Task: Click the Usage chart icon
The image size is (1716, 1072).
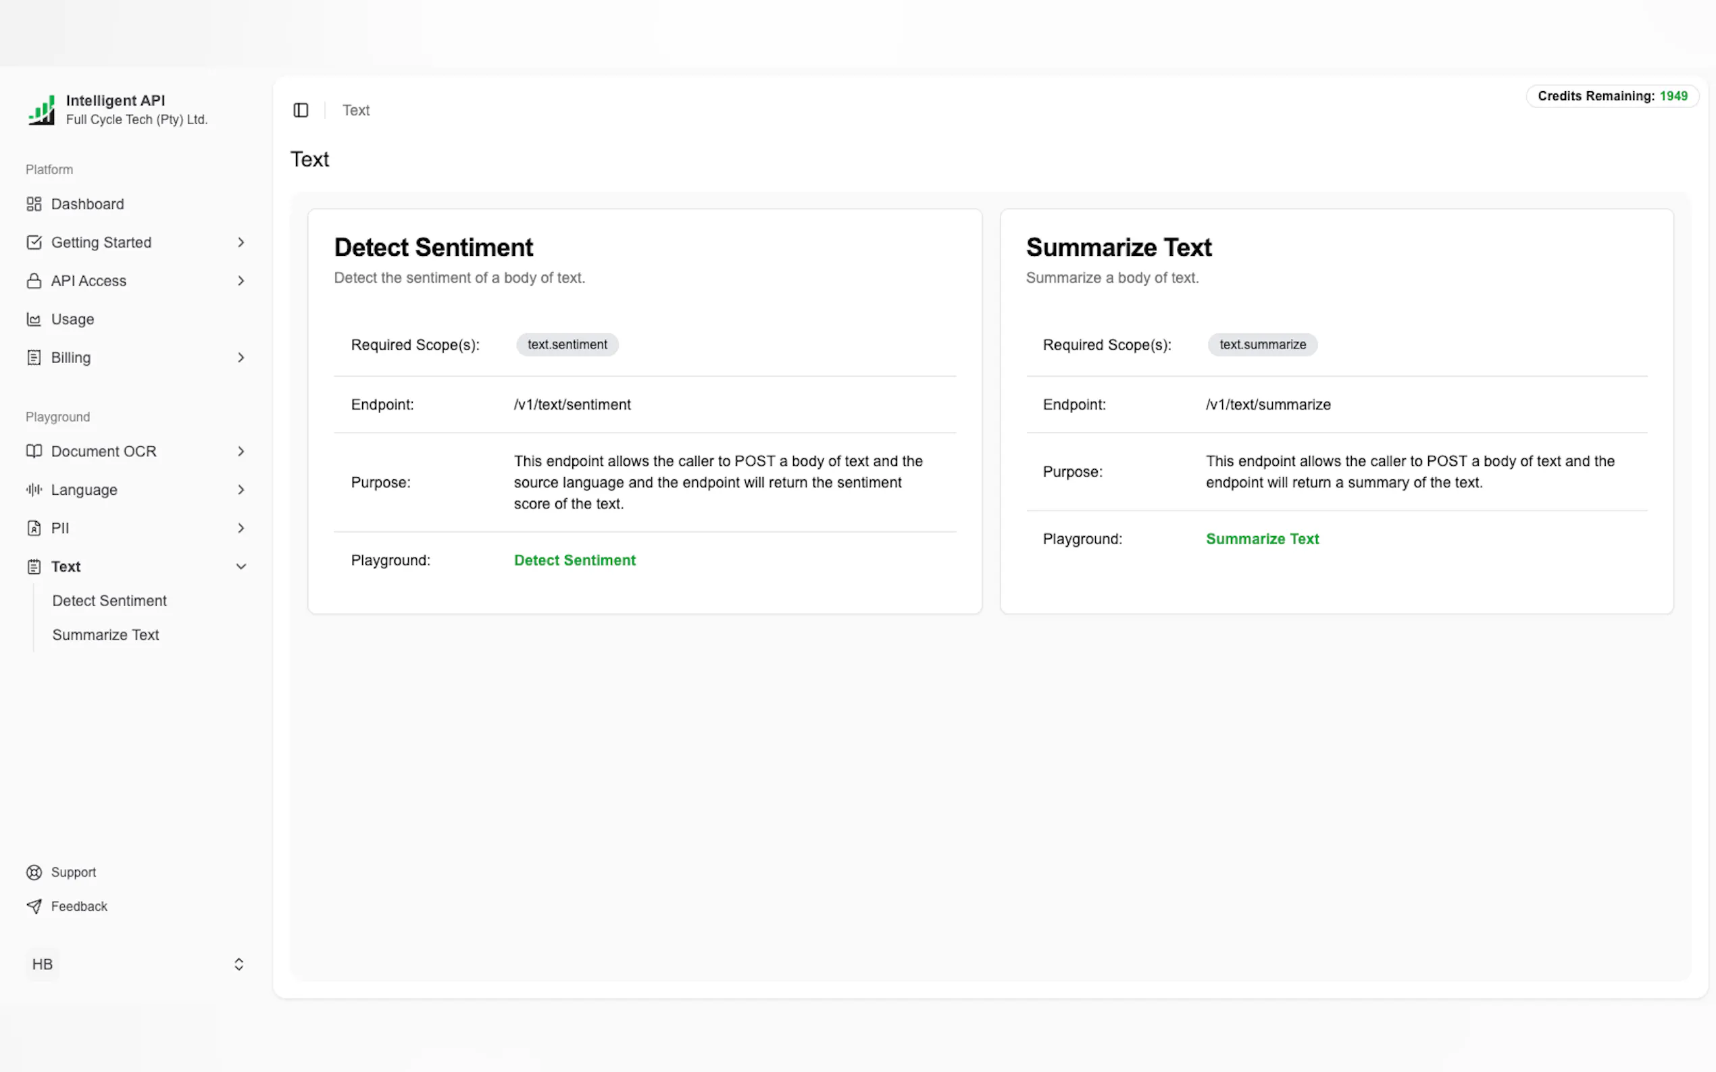Action: [33, 319]
